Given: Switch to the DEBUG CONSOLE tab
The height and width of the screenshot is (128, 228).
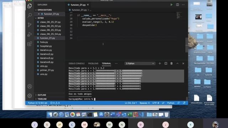Looking at the screenshot, I should (x=77, y=63).
